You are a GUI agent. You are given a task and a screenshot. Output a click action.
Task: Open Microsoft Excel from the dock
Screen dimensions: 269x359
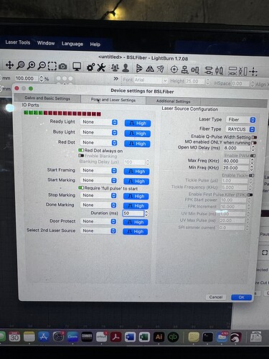[144, 337]
